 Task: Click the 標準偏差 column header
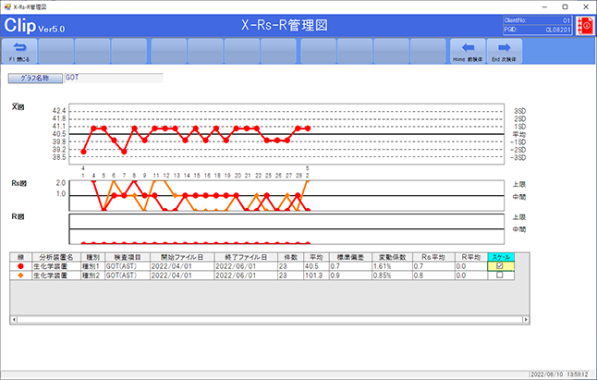[350, 257]
